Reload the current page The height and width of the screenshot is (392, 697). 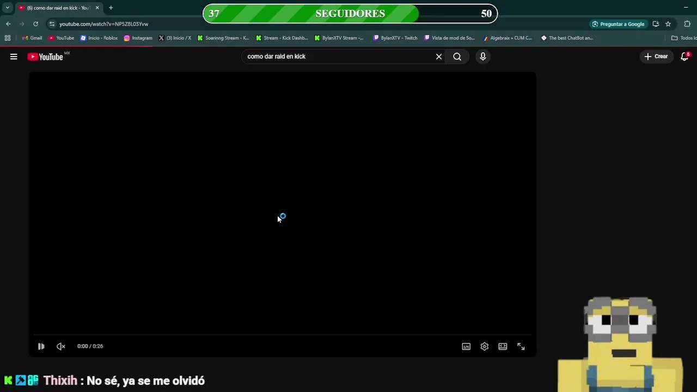click(35, 24)
